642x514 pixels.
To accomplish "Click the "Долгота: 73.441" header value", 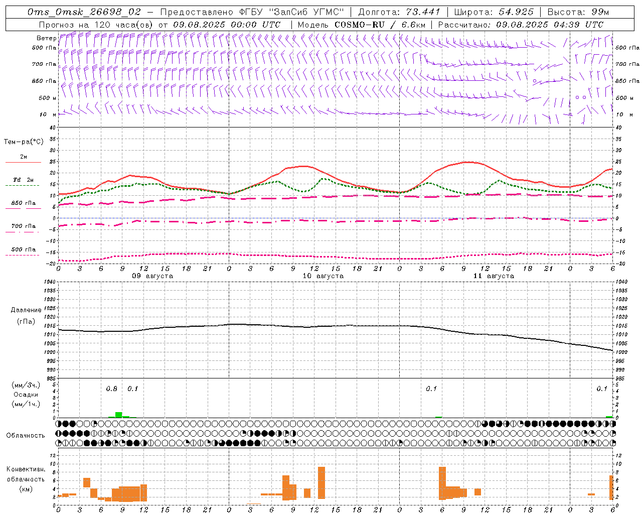I will tap(399, 12).
